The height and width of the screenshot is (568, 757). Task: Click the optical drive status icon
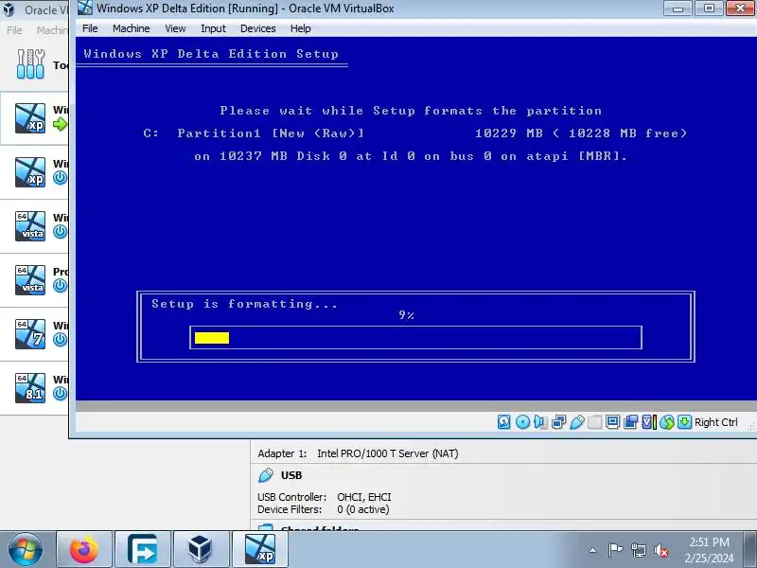click(522, 422)
